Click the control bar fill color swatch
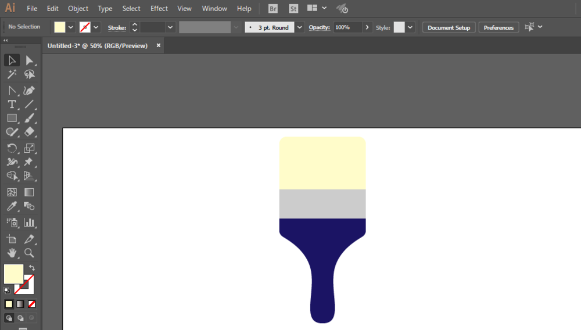The image size is (581, 330). click(x=60, y=27)
